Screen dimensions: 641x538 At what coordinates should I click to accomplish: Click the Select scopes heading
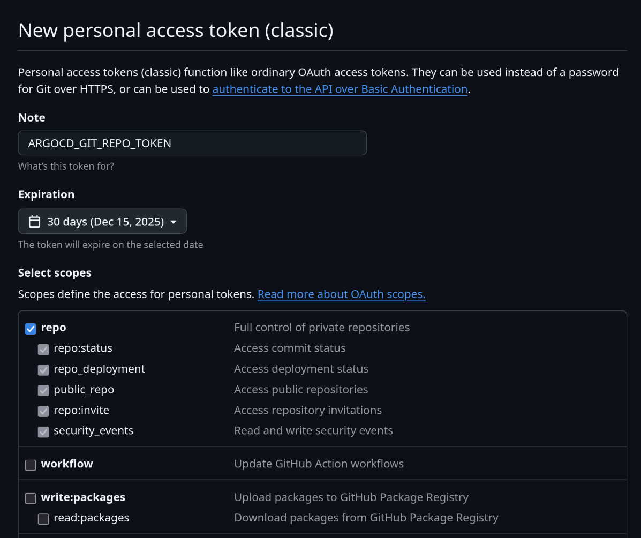click(x=55, y=273)
